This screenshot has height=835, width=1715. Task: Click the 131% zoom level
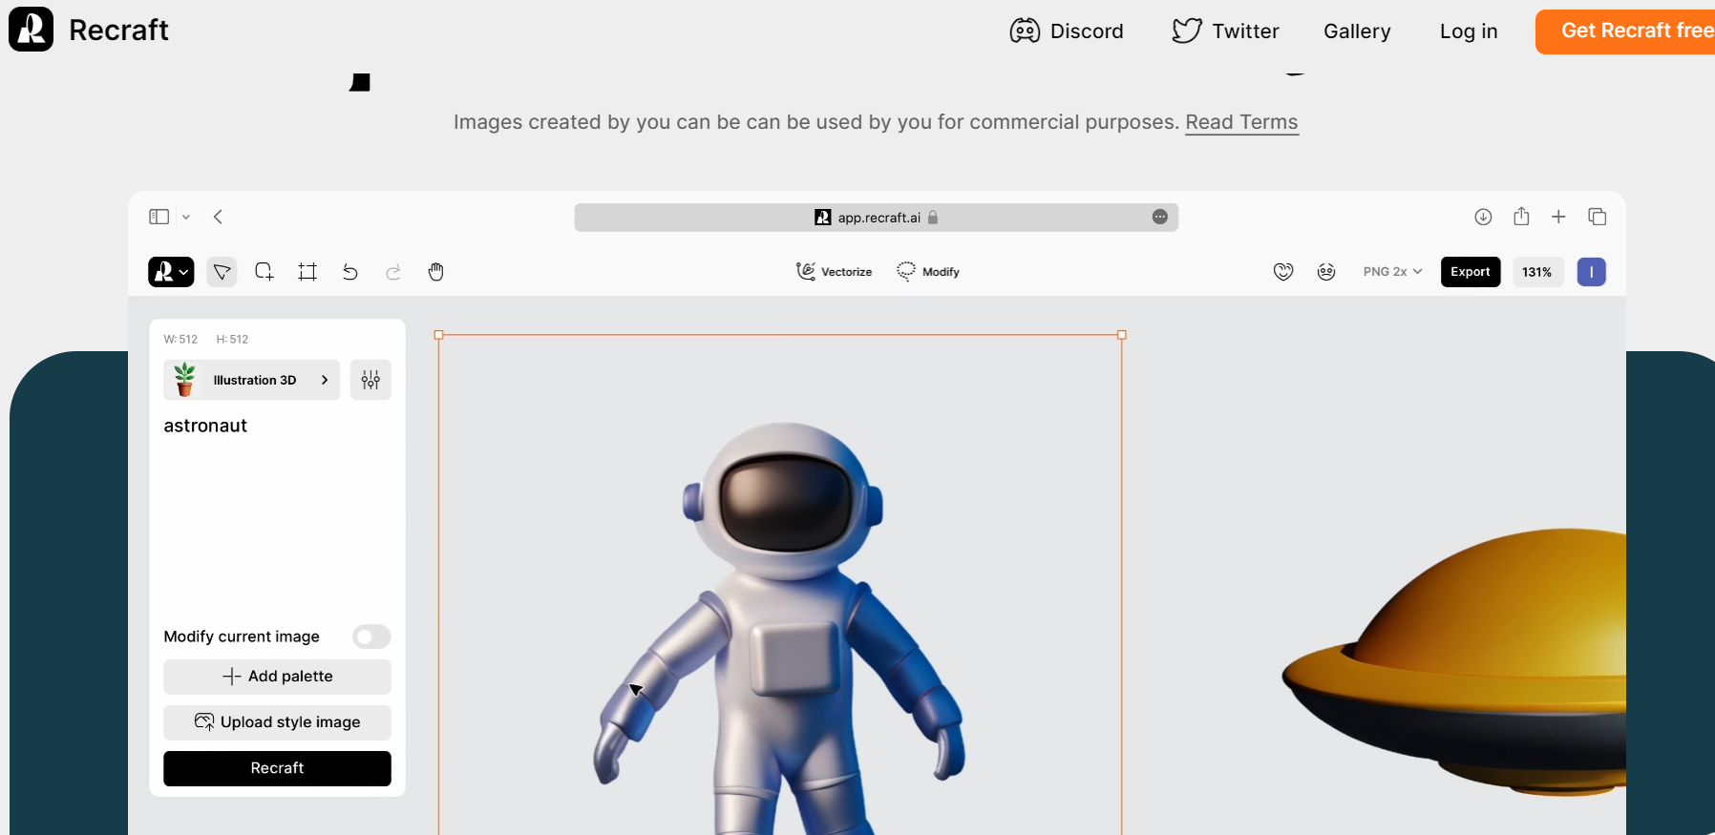point(1537,272)
